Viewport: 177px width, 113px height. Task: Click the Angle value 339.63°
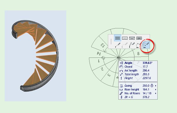click(x=147, y=63)
